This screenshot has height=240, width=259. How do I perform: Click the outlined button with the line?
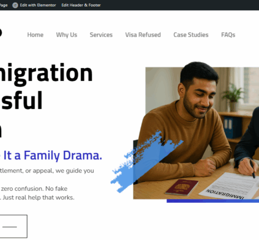coord(13,226)
